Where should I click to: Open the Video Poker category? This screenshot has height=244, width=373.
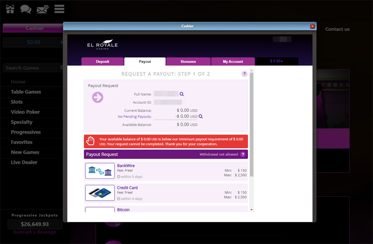tap(25, 112)
